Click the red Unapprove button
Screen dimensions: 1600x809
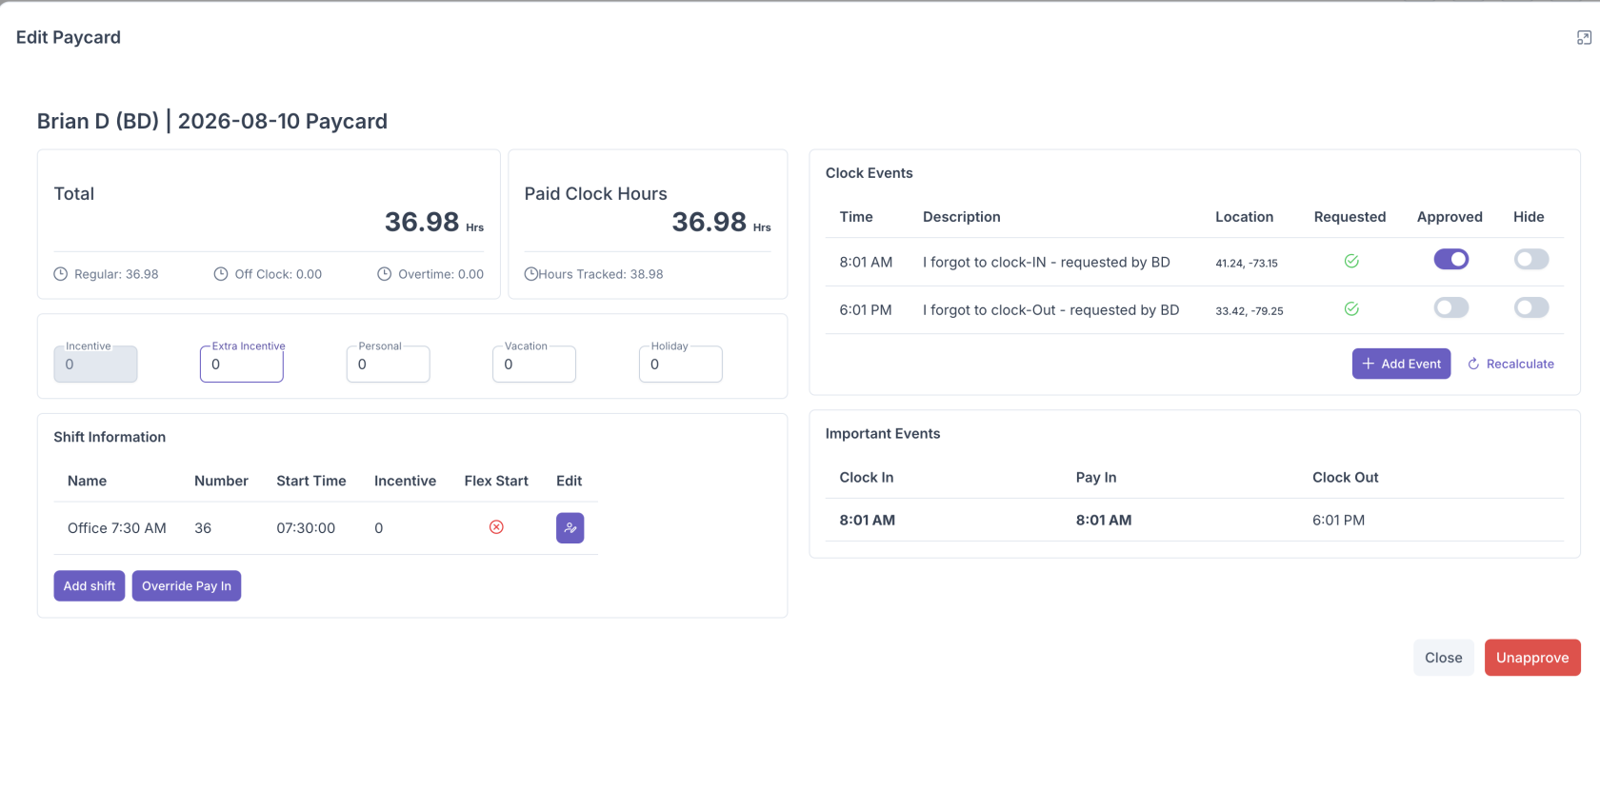click(x=1532, y=658)
